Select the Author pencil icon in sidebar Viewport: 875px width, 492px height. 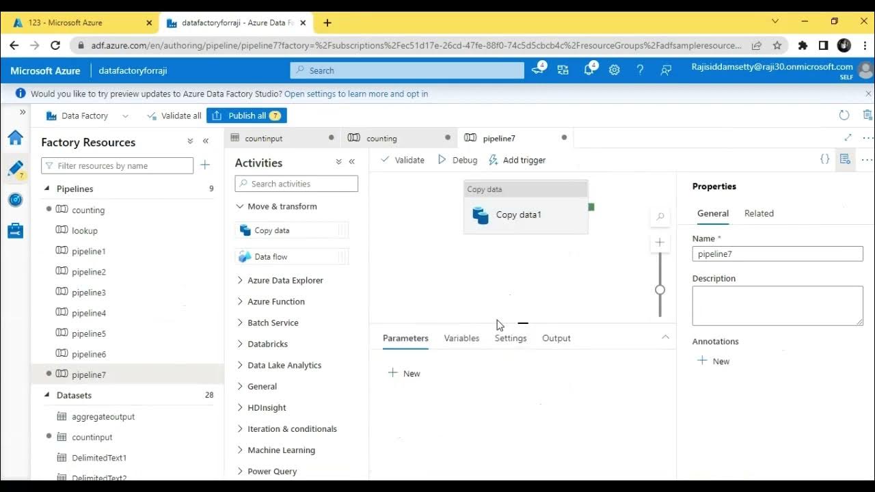pyautogui.click(x=15, y=168)
